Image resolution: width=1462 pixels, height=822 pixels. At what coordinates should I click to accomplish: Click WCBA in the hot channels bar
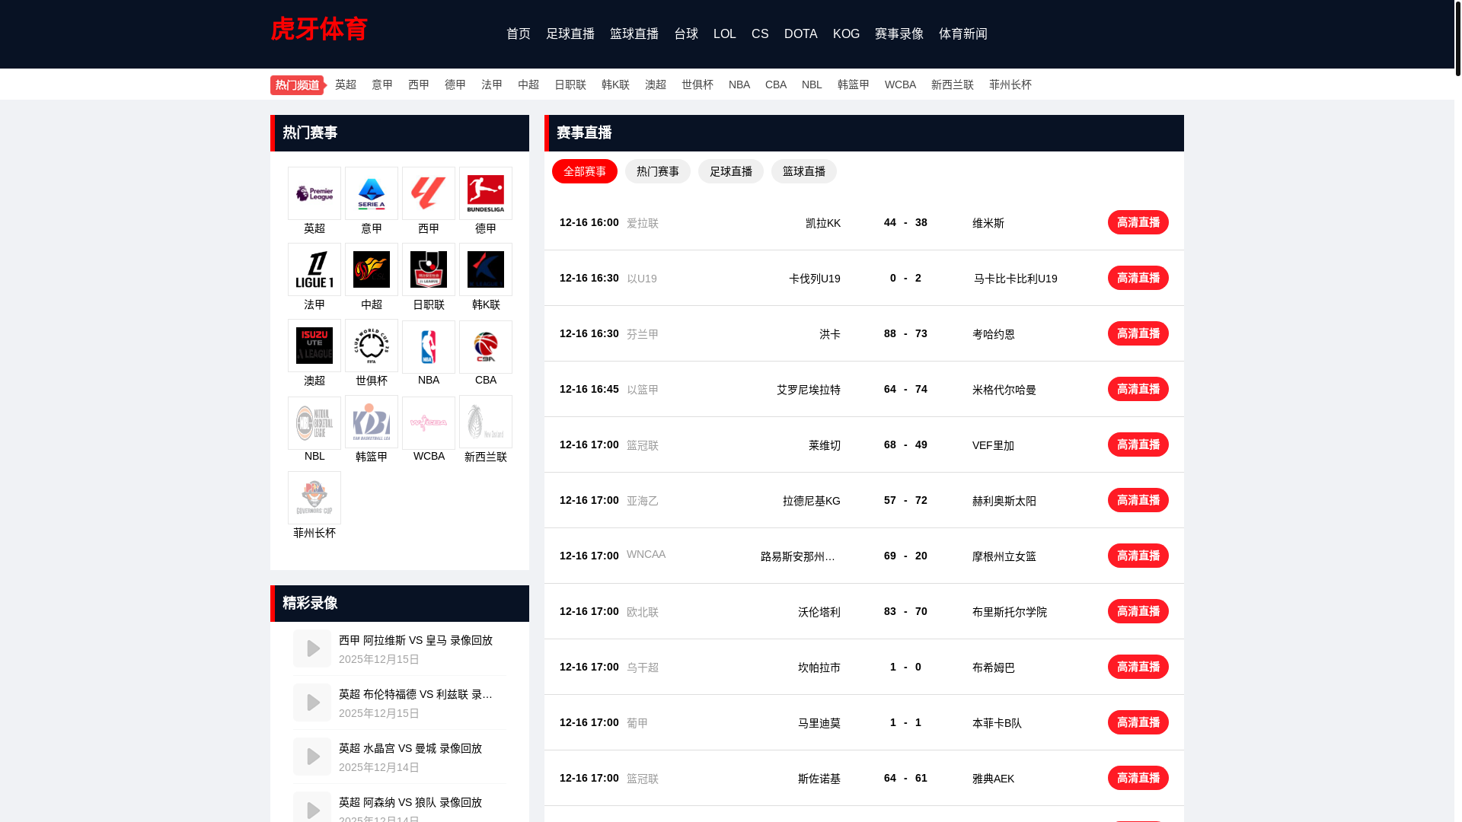(900, 84)
